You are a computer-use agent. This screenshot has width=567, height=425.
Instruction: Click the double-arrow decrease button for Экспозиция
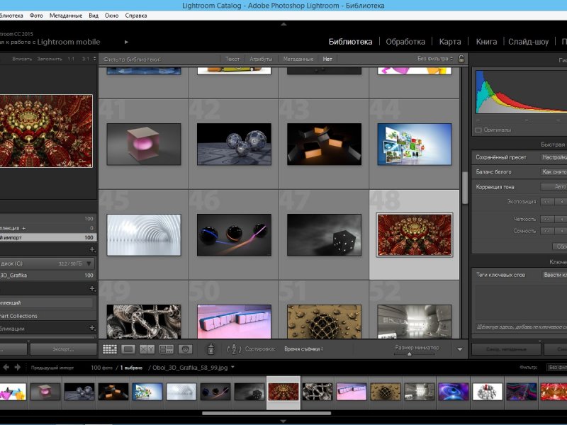click(x=546, y=202)
